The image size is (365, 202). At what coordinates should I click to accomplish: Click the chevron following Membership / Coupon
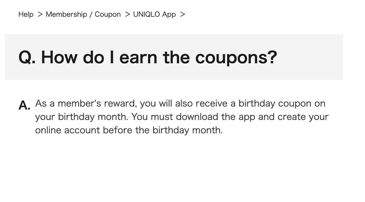[127, 14]
